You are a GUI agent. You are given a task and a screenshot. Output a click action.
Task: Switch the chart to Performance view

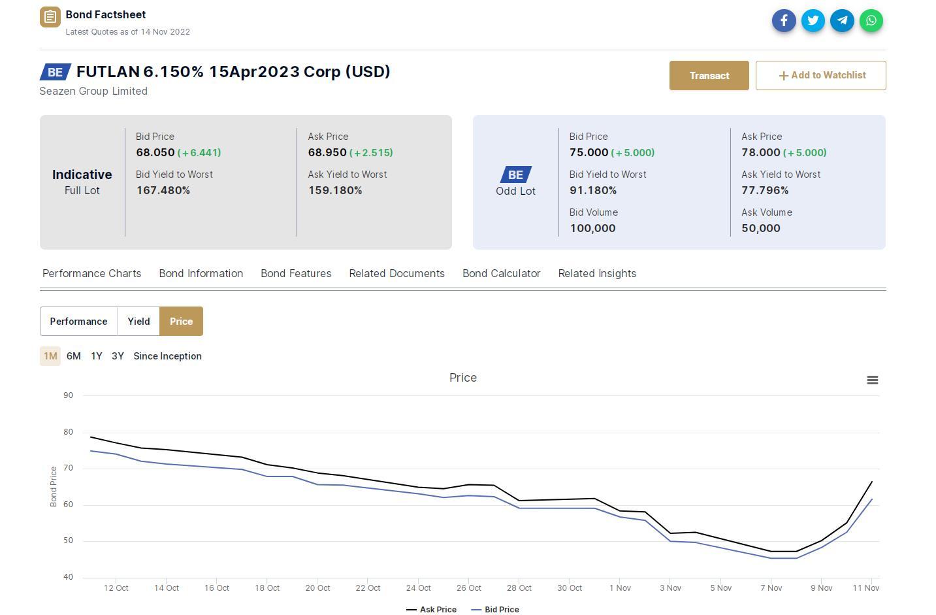pyautogui.click(x=78, y=322)
